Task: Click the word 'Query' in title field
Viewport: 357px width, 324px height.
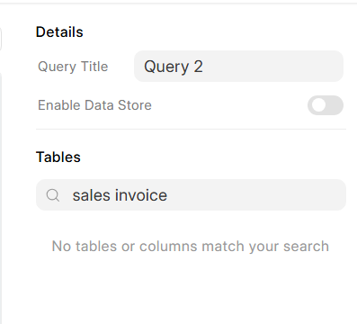Action: (x=166, y=67)
